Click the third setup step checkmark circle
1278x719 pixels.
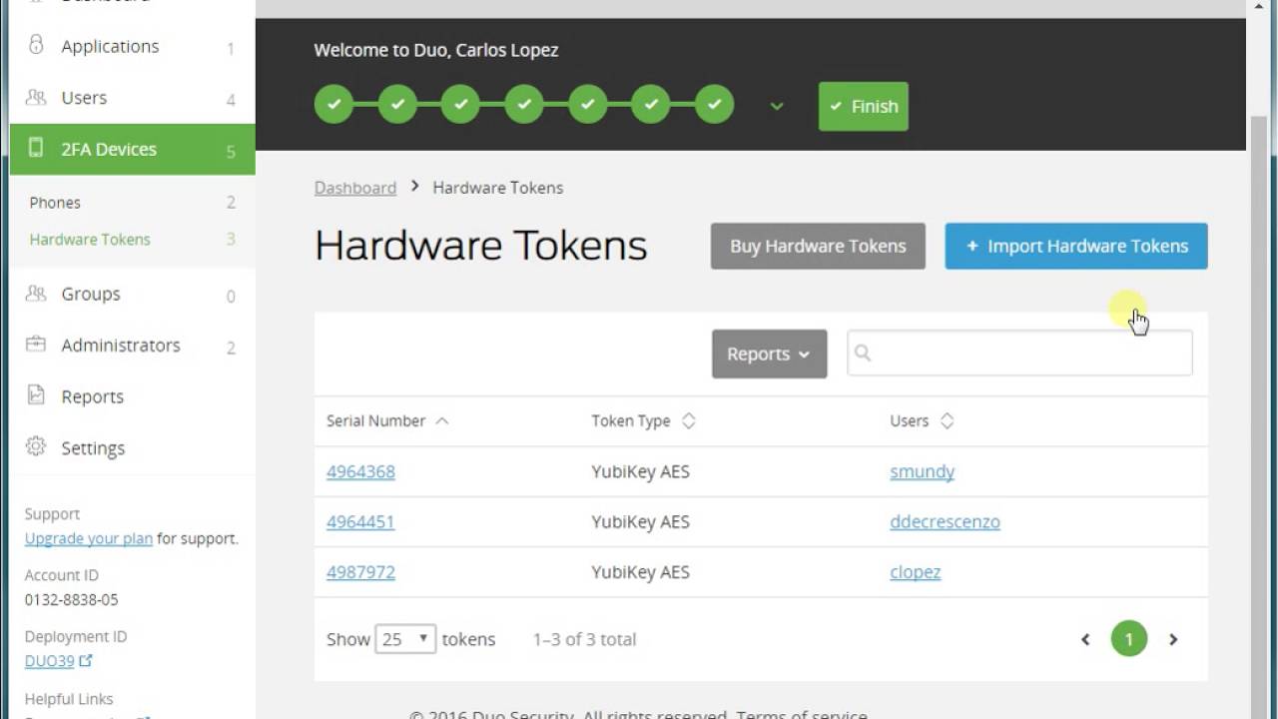[460, 104]
